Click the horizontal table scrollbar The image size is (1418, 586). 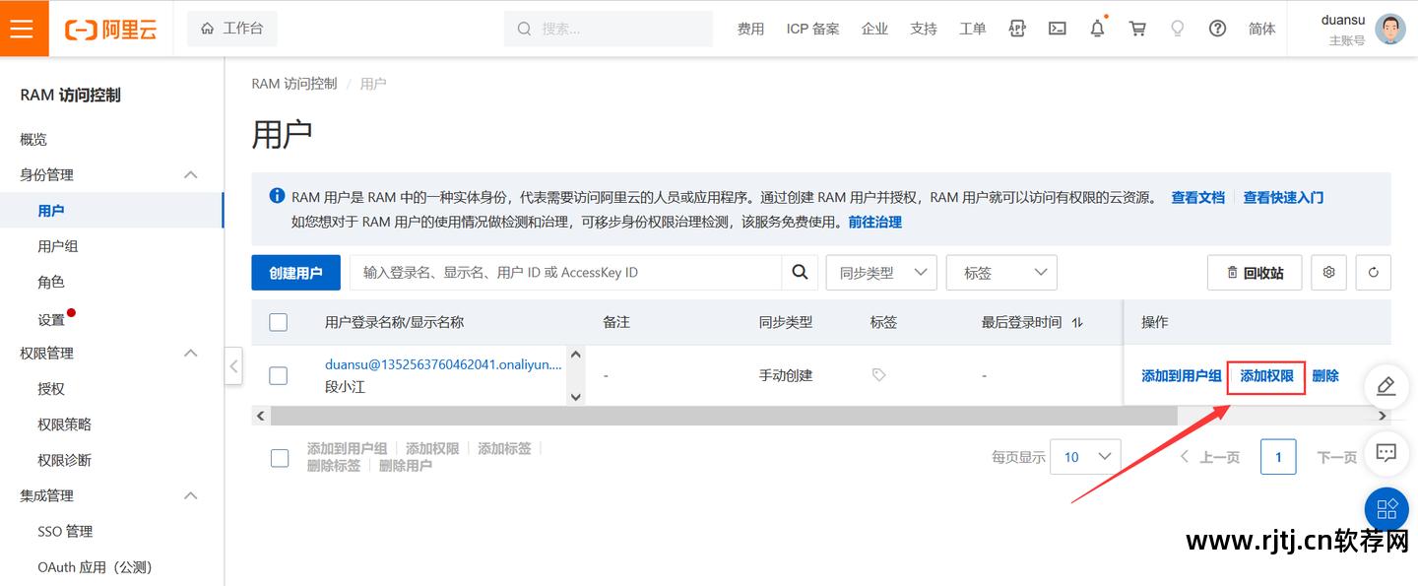[724, 416]
